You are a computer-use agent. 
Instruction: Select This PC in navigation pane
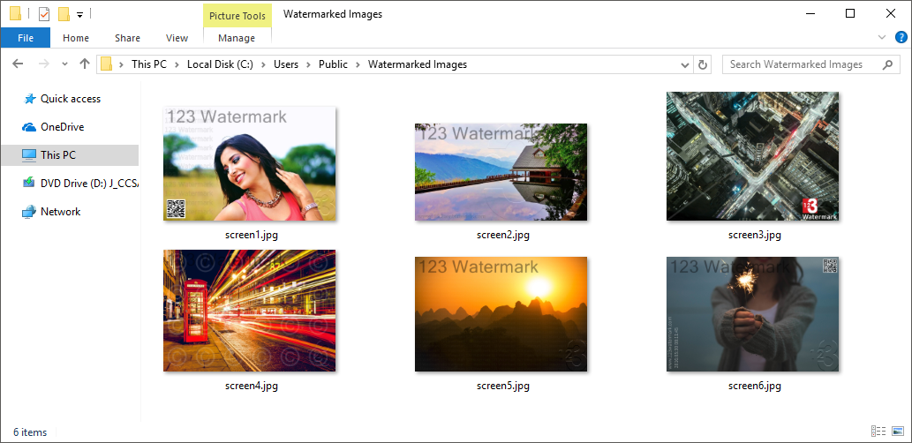(71, 155)
